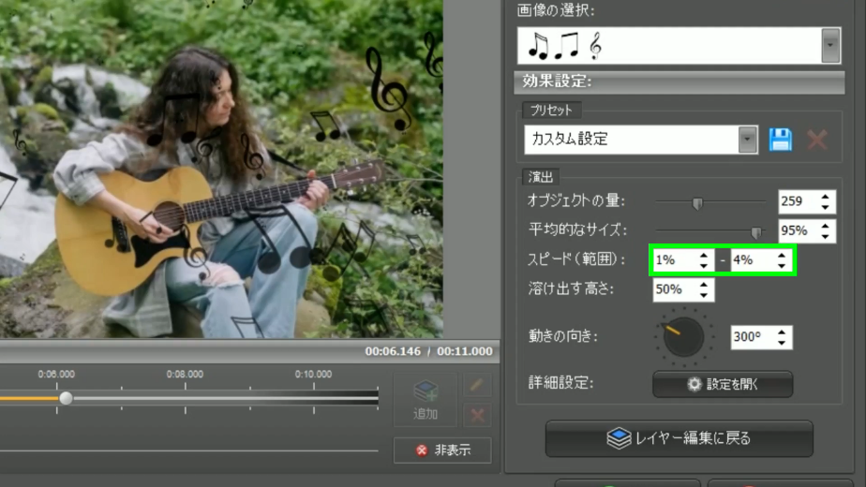Increase the 300° direction angle value
Screen dimensions: 866x487
pos(782,332)
